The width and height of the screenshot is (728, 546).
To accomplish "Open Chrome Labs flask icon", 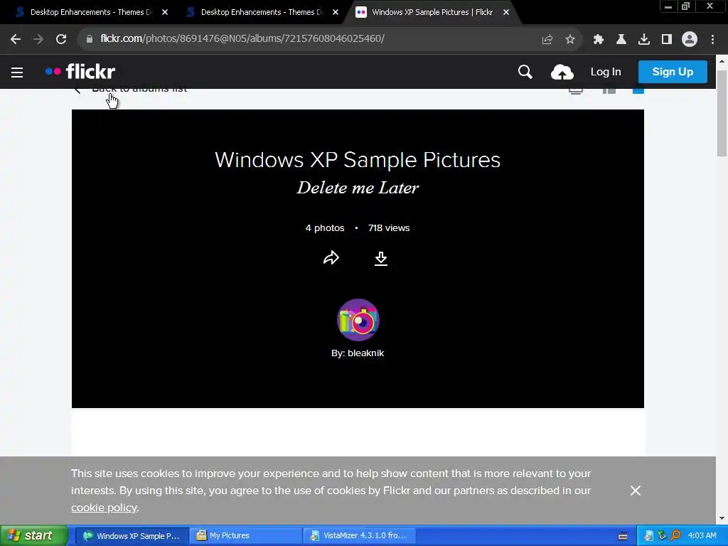I will [x=621, y=40].
